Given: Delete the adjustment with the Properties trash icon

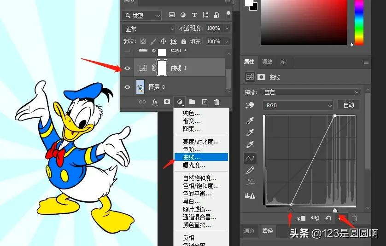Looking at the screenshot, I should [x=355, y=218].
